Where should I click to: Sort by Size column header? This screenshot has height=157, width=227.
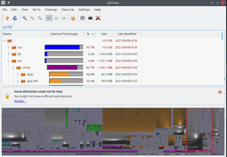coord(104,34)
